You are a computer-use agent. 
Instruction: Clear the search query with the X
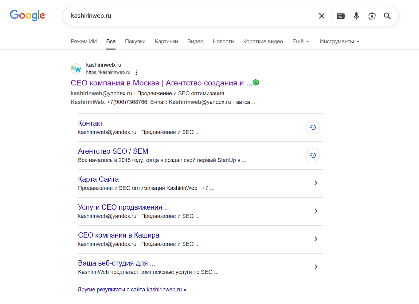(x=321, y=16)
